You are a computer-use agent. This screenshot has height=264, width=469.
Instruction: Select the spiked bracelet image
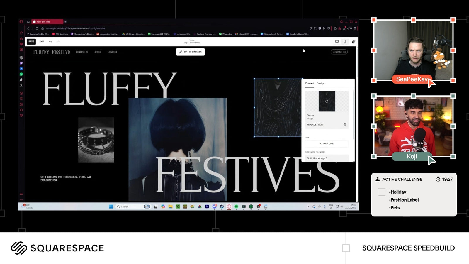pos(96,140)
